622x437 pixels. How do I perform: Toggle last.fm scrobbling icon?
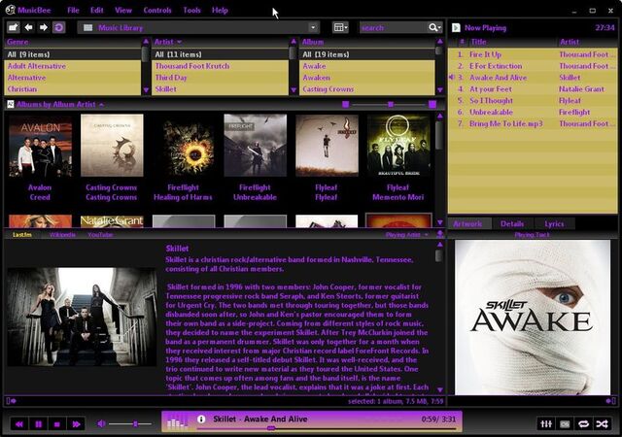pos(565,424)
